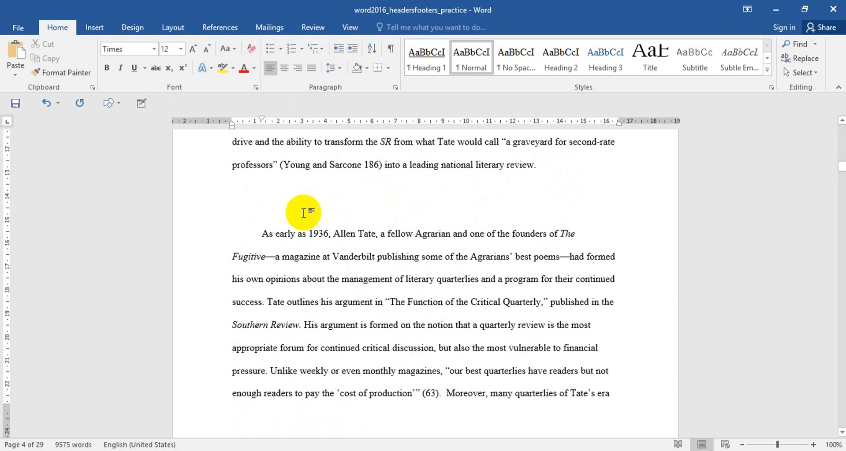This screenshot has height=451, width=846.
Task: Click zoom out minus button
Action: (x=742, y=445)
